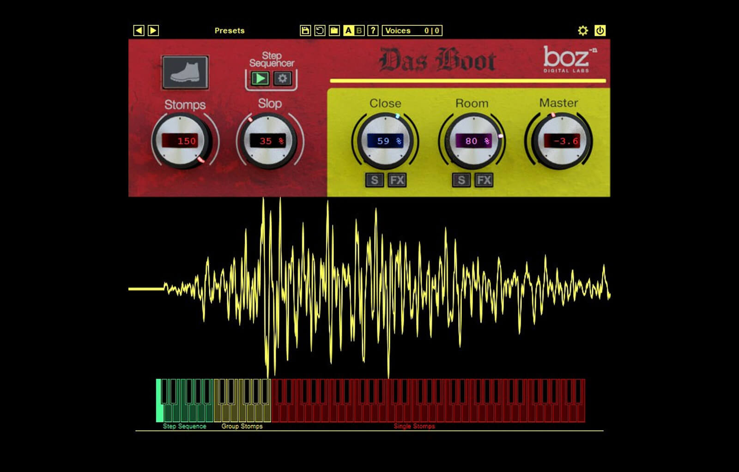Open the Presets menu
The image size is (739, 472).
(x=230, y=30)
